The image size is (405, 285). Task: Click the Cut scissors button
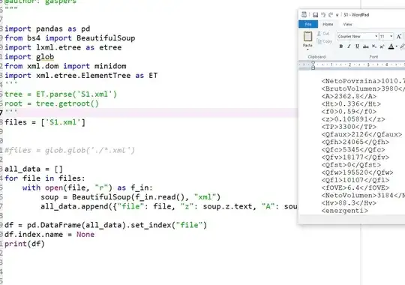pos(322,33)
